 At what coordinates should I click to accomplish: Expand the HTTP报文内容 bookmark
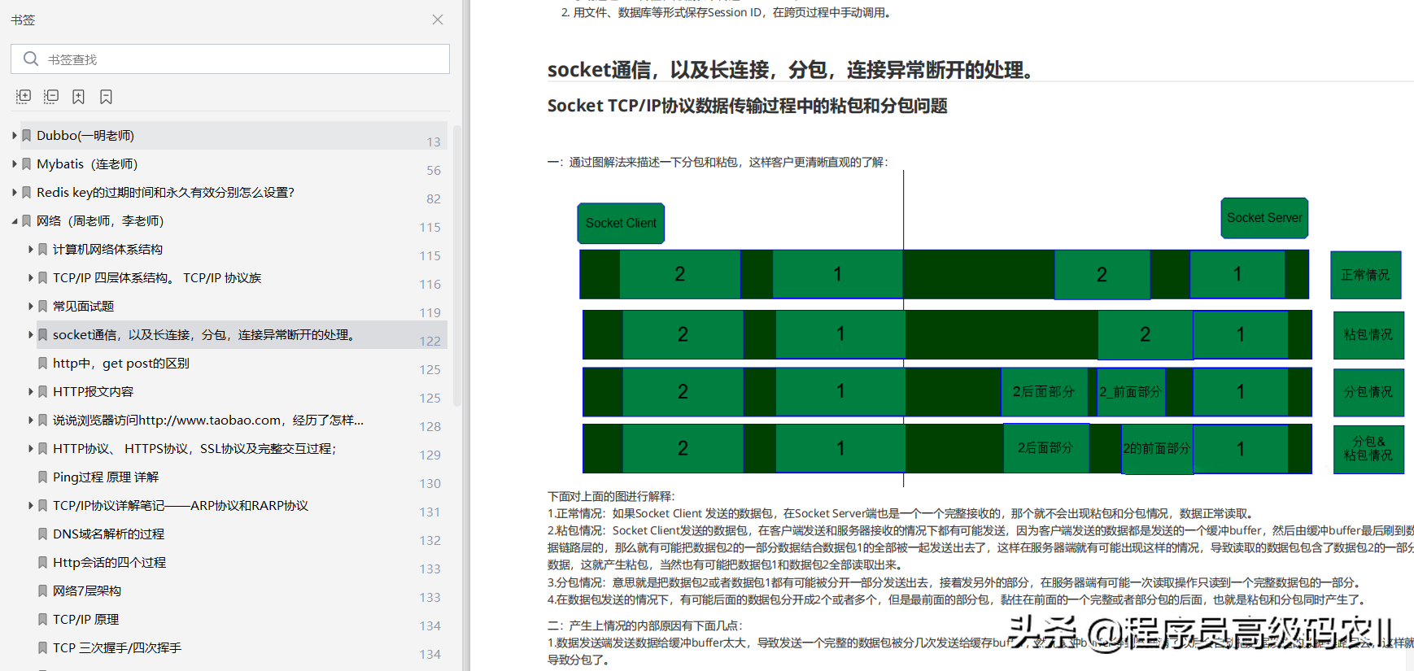pos(30,391)
